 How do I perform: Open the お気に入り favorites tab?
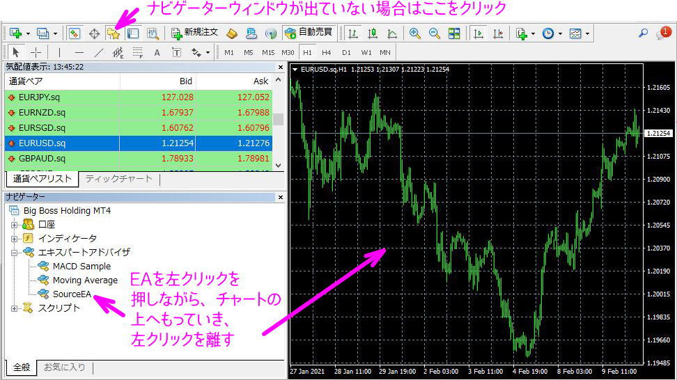coord(64,367)
